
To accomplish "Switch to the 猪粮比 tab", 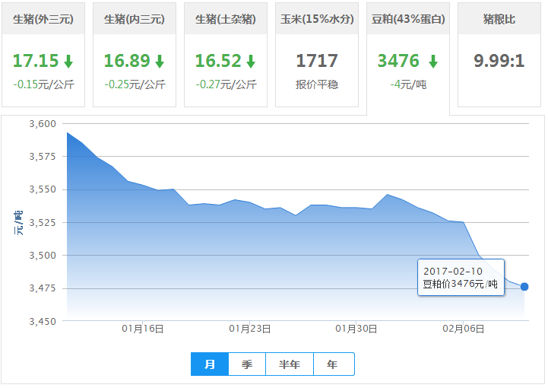I will tap(499, 55).
